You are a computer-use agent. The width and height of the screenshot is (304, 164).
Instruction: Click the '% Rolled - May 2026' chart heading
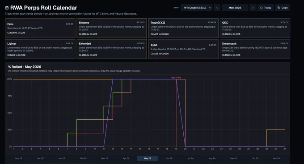(25, 67)
